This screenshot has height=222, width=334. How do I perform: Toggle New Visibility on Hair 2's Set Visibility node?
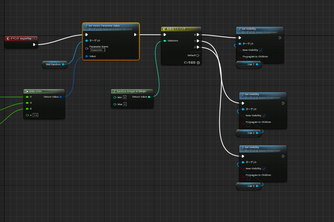(264, 116)
